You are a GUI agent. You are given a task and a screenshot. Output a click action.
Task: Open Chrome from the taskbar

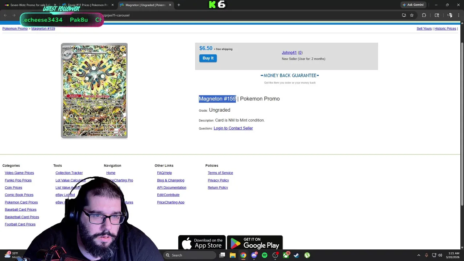[x=243, y=255]
